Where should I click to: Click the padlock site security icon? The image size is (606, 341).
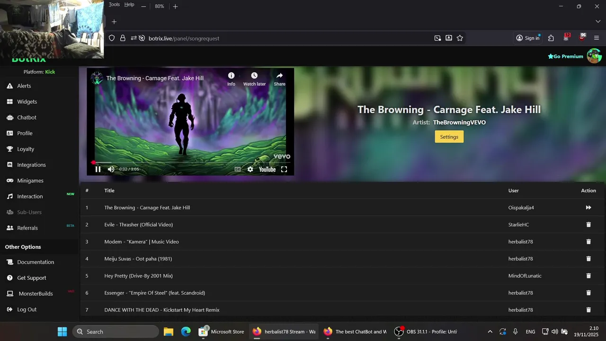click(123, 38)
